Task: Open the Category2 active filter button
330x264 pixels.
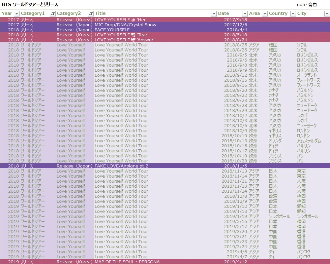Action: [91, 14]
